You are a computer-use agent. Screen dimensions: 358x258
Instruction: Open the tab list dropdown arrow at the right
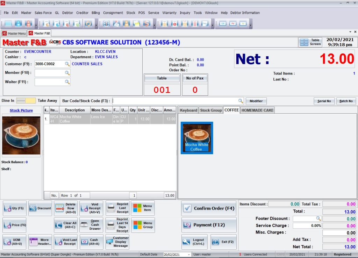click(x=350, y=32)
